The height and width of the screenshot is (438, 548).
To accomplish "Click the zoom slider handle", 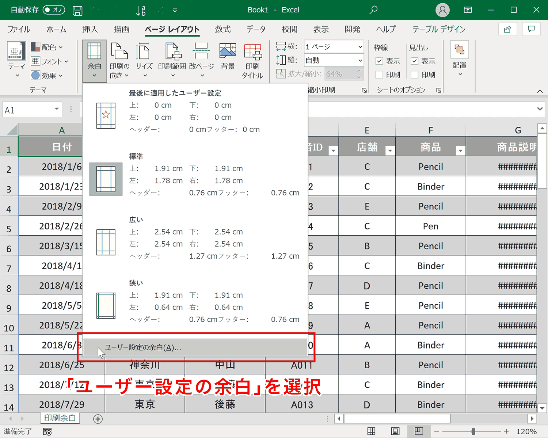I will (x=473, y=431).
